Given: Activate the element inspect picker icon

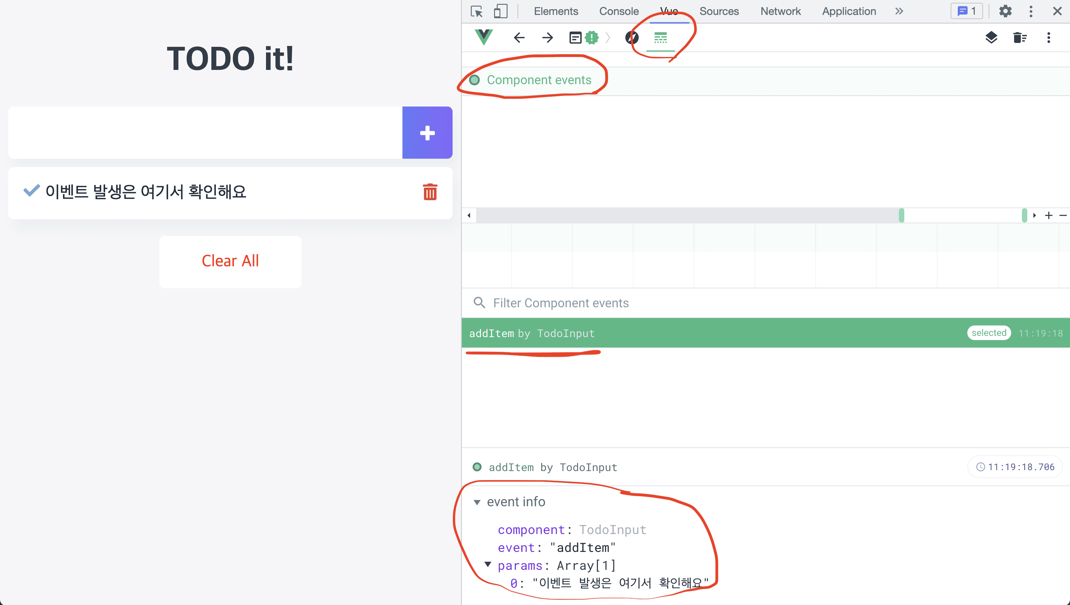Looking at the screenshot, I should 477,11.
